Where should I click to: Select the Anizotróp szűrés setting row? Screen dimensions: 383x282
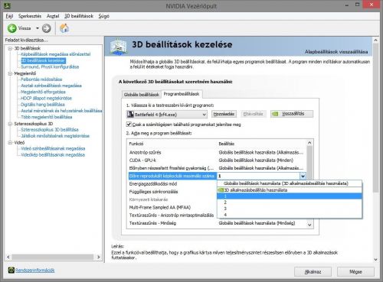pos(217,152)
